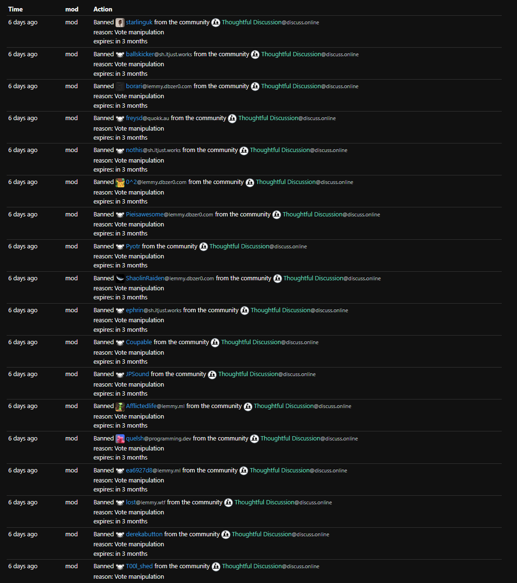Open derekabutton's profile link
Viewport: 517px width, 583px height.
point(144,534)
